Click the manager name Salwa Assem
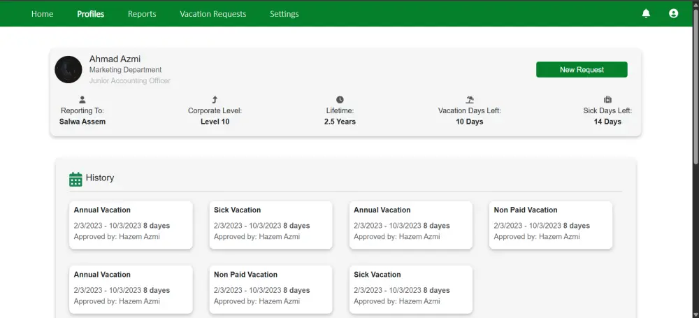 [x=82, y=122]
